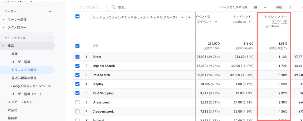Screen dimensions: 303x121
Task: Click the 323.00 (39.58%) key events cell
Action: click(241, 75)
